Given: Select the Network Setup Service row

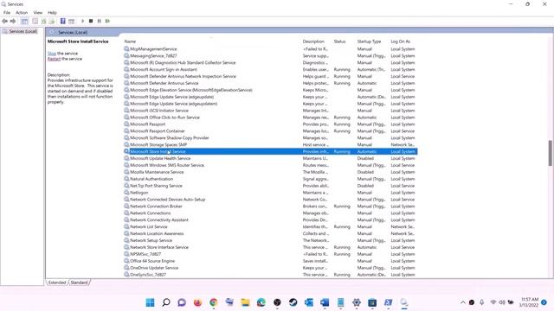Looking at the screenshot, I should [270, 240].
